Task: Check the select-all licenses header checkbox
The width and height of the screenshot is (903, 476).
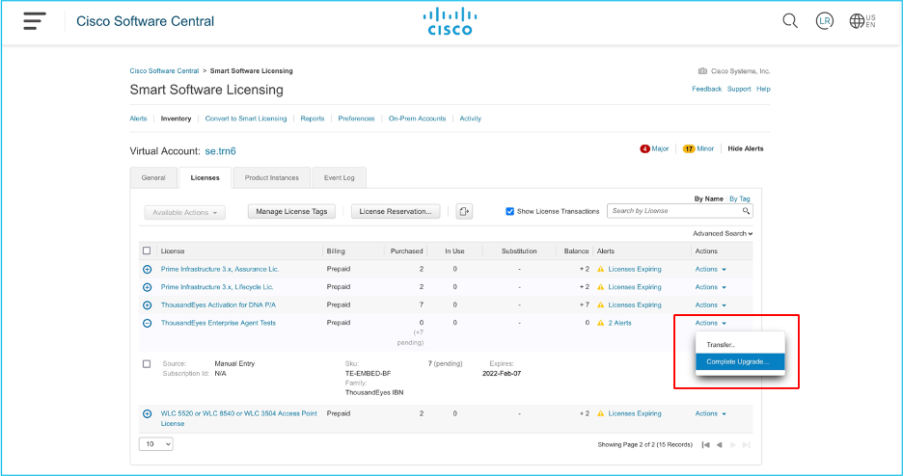Action: click(x=147, y=251)
